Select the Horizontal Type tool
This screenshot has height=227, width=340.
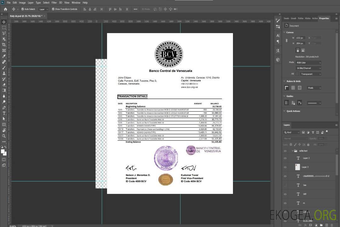(x=4, y=113)
